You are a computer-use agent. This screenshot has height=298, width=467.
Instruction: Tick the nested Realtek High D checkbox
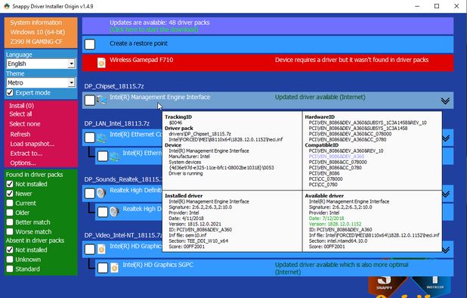coord(103,212)
